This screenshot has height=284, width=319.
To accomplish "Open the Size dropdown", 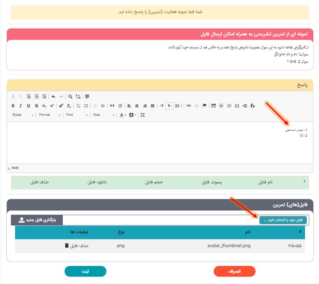I will point(104,115).
